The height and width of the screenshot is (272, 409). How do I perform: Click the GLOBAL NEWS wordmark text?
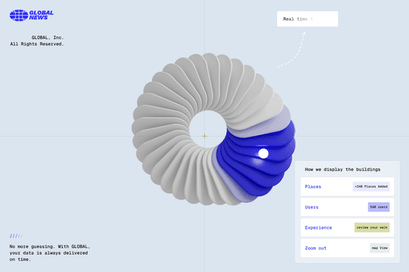point(41,15)
